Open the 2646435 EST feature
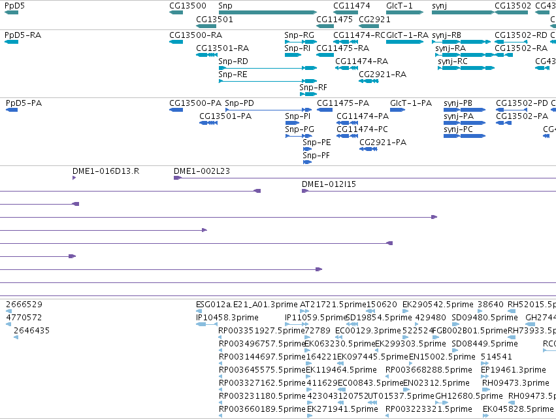This screenshot has width=556, height=419. coord(16,337)
